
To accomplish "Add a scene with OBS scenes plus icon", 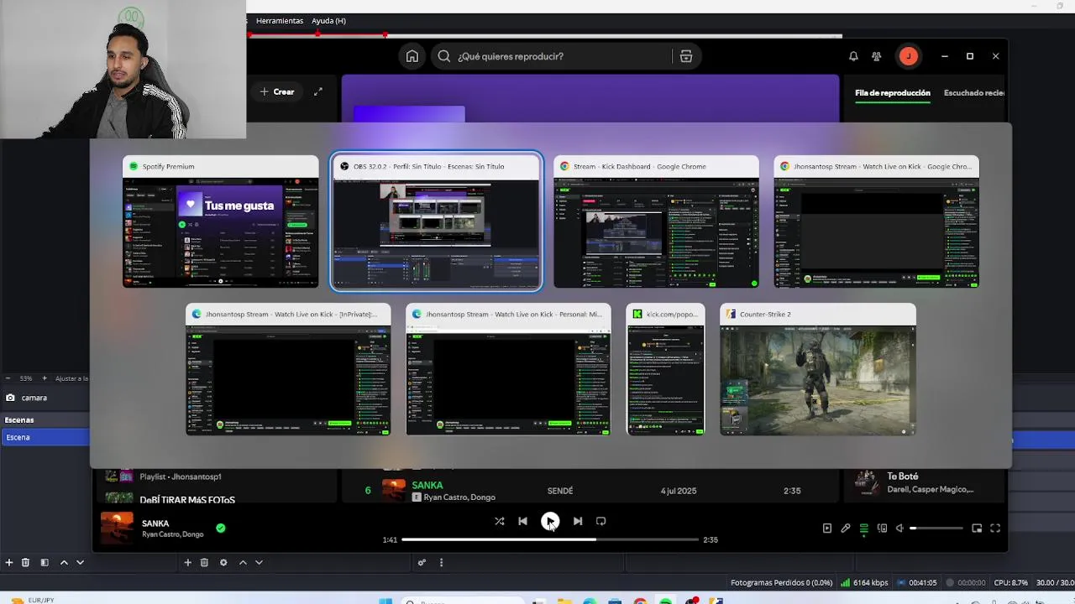I will click(8, 562).
